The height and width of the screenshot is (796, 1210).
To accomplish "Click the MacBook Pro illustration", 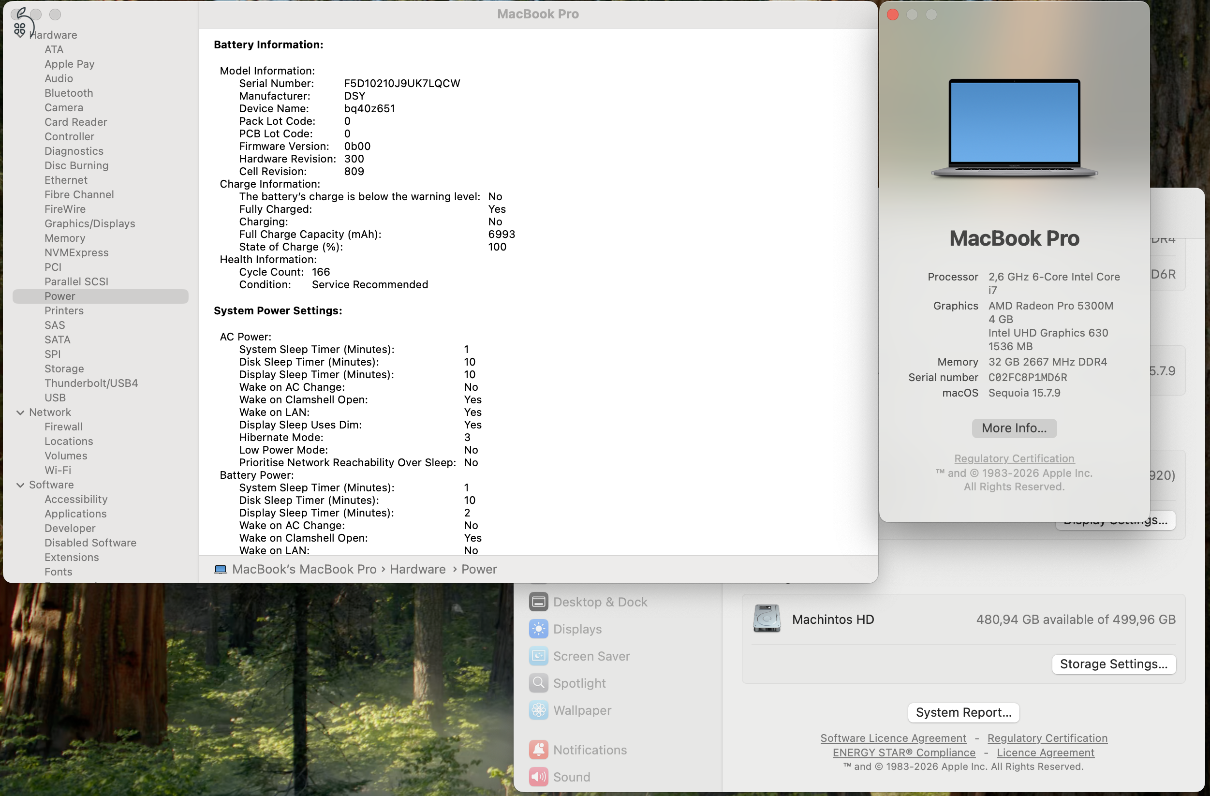I will click(1014, 128).
